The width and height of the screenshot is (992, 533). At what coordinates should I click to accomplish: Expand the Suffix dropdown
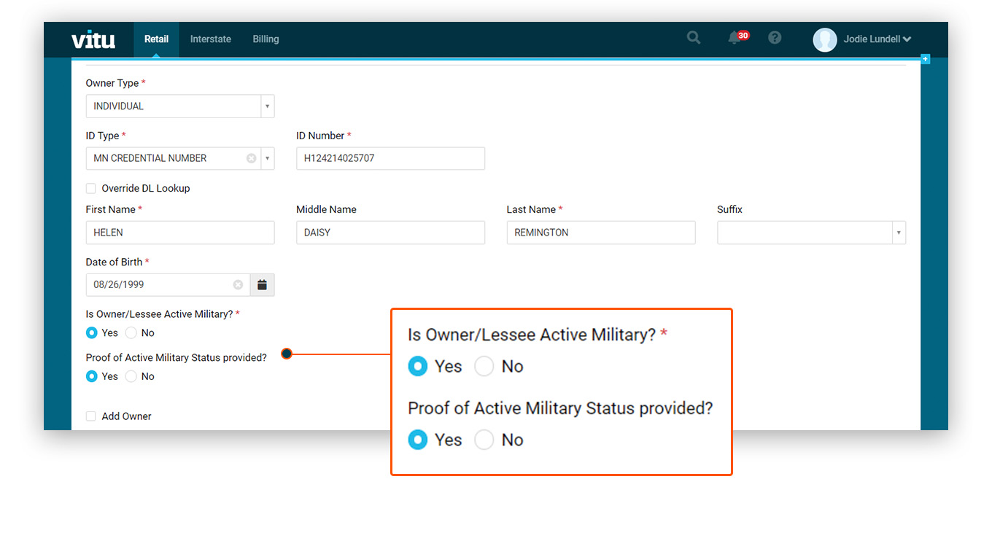coord(899,233)
